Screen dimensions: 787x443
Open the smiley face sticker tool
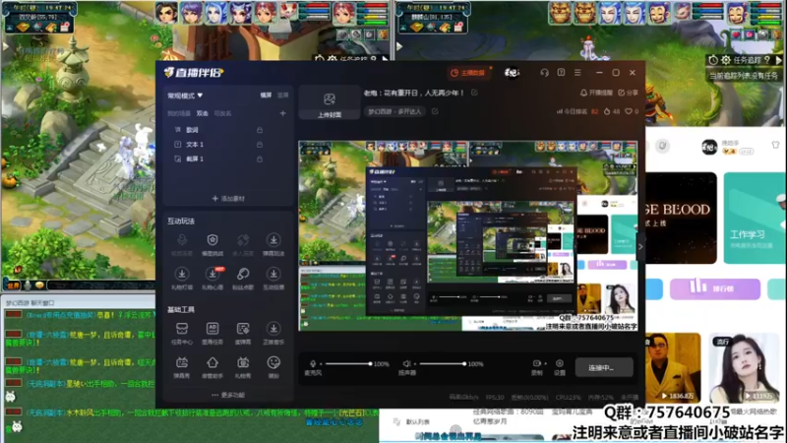click(x=273, y=362)
